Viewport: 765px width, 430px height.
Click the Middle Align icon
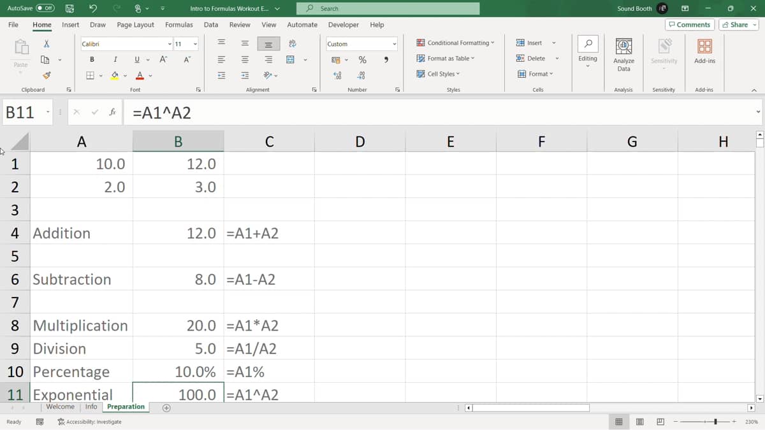click(x=245, y=44)
